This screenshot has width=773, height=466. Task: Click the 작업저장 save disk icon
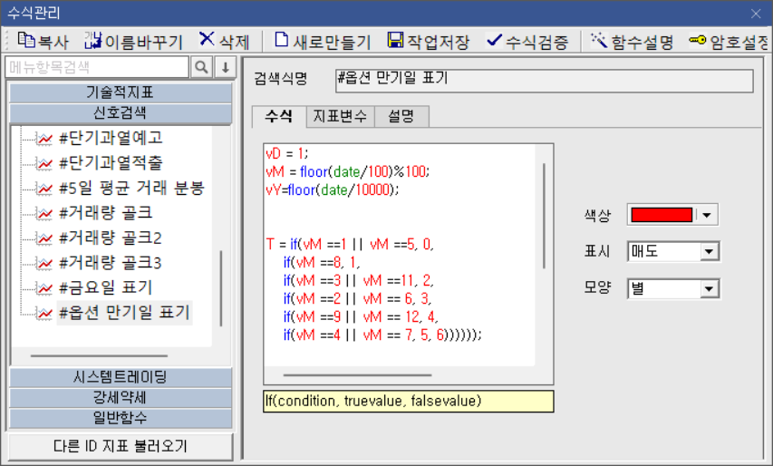[x=395, y=40]
